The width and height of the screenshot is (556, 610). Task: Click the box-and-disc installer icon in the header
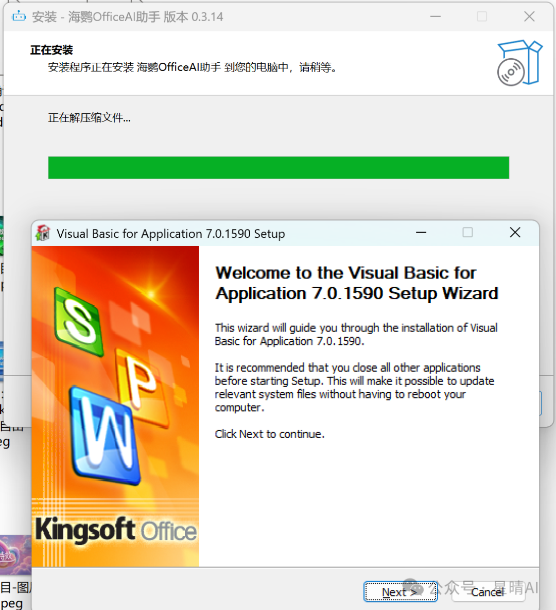[x=519, y=63]
